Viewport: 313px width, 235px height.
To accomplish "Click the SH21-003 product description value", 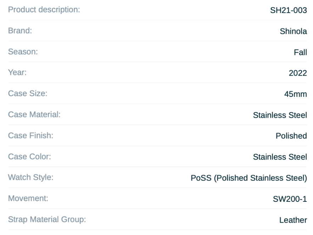I will pos(289,10).
